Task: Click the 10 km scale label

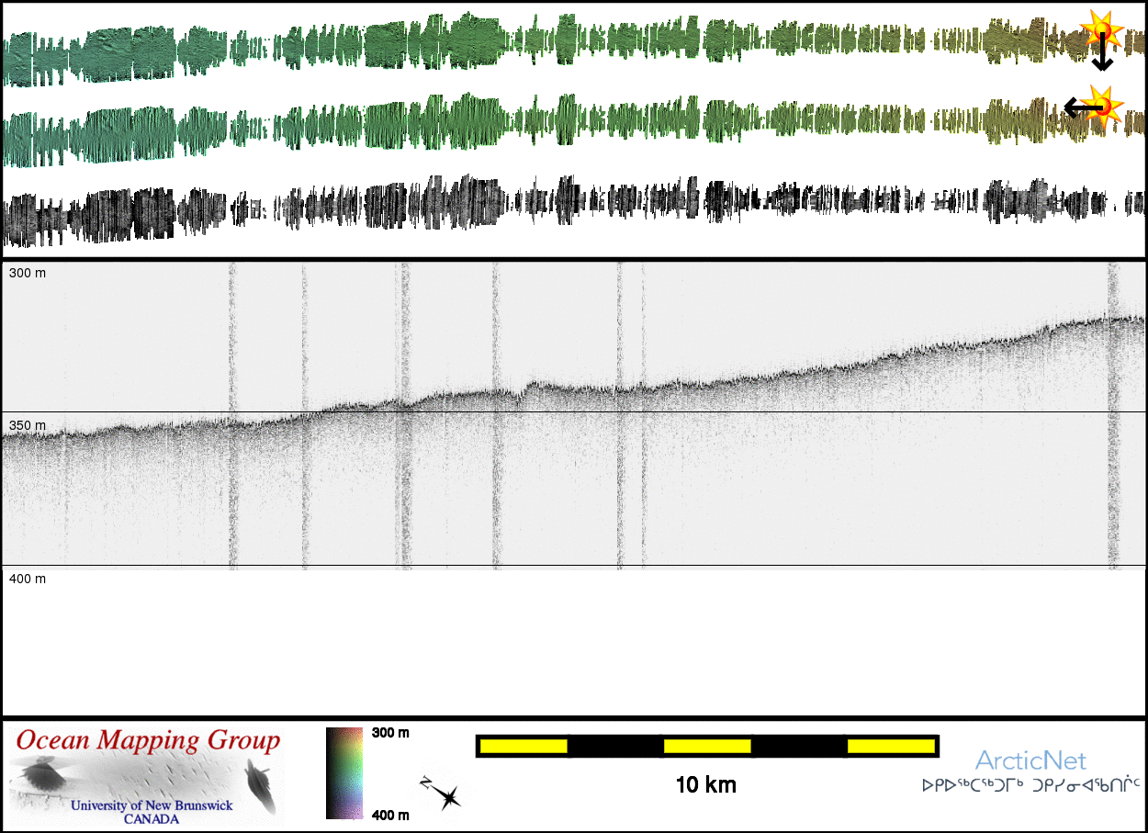Action: pos(705,785)
